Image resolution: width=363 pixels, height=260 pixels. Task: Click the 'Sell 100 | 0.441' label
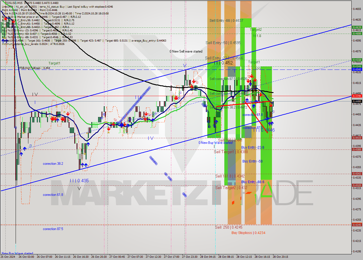click(230, 140)
